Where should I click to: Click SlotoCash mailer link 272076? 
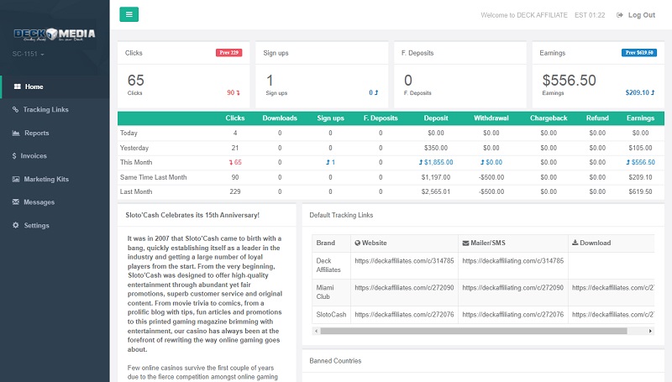[x=513, y=314]
